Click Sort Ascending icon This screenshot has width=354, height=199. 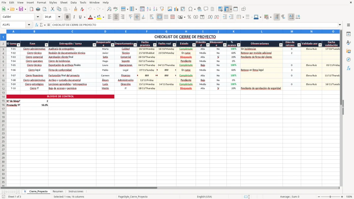(x=149, y=9)
